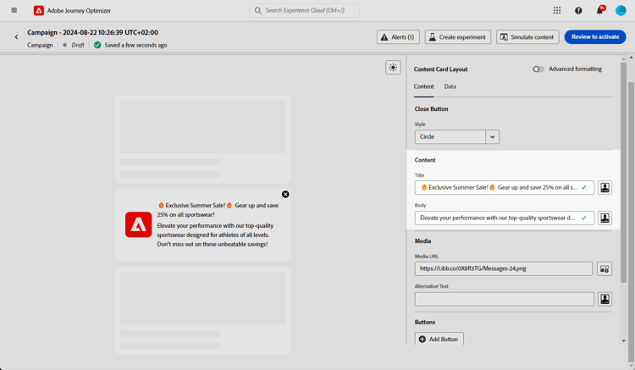Open the notifications bell
The height and width of the screenshot is (370, 635).
pyautogui.click(x=599, y=10)
